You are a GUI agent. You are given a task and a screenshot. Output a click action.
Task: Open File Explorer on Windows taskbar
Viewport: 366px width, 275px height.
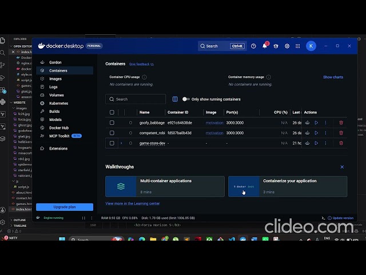coord(153,239)
